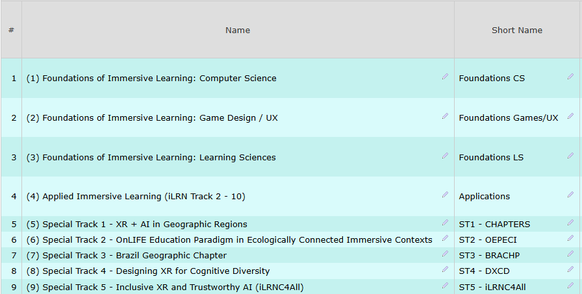
Task: Edit short name pencil for ST1 - CHAPTERS
Action: point(570,223)
